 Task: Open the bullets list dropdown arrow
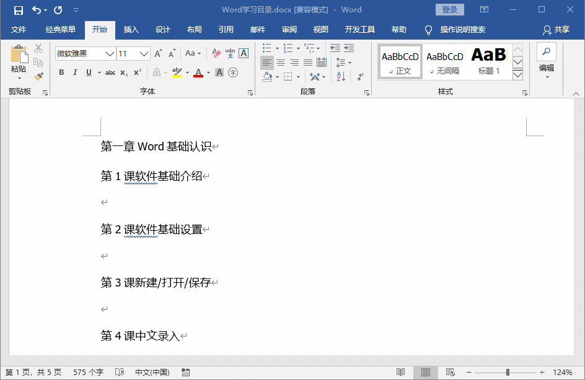coord(277,48)
